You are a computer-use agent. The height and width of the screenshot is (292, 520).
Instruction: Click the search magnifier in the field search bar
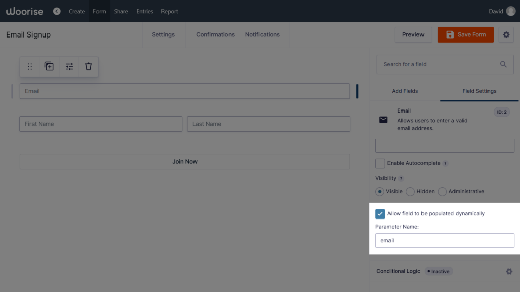pos(503,64)
